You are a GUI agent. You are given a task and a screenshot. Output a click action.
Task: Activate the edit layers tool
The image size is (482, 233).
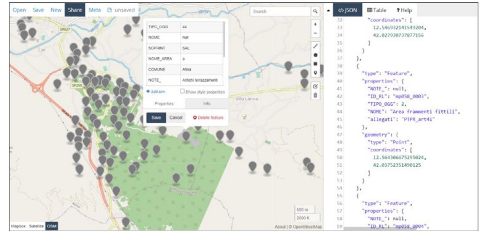(315, 86)
